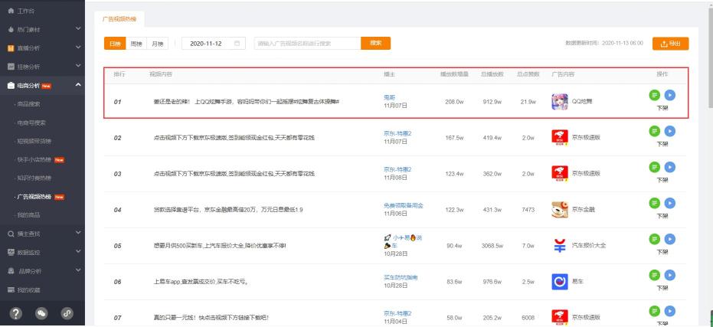The height and width of the screenshot is (327, 713).
Task: Open the green details icon in row 01
Action: coord(654,95)
